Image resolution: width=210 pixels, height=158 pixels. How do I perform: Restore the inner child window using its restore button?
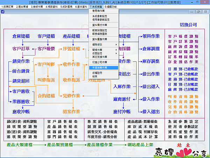click(198, 12)
